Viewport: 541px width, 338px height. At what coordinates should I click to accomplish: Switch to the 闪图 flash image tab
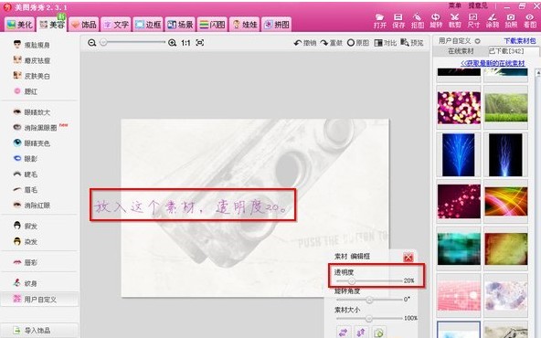click(212, 25)
